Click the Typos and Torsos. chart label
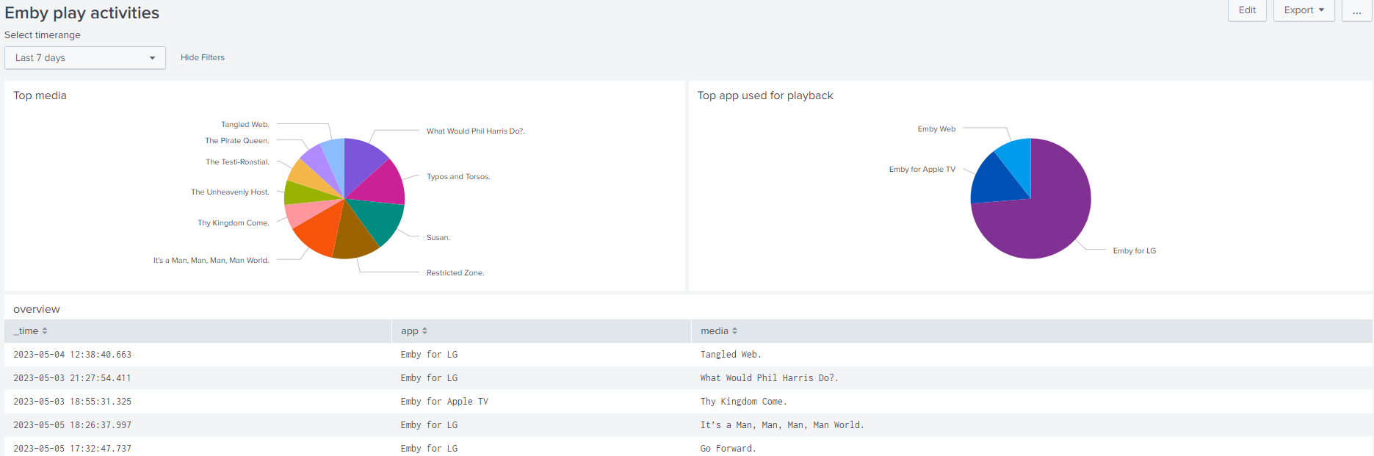 point(458,177)
